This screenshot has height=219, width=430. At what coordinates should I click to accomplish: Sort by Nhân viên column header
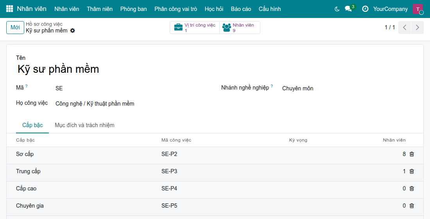click(x=394, y=140)
